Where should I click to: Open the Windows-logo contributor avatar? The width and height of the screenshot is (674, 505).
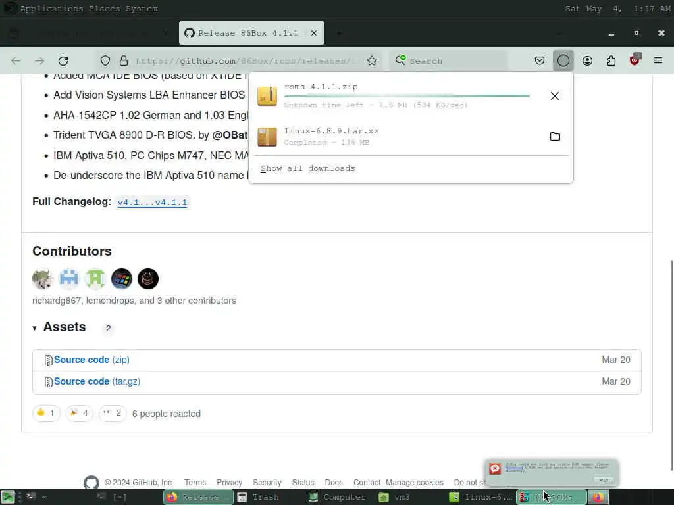tap(122, 279)
